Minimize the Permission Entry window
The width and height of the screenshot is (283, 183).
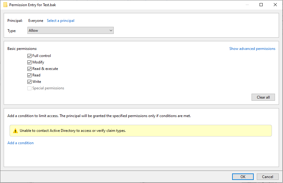pyautogui.click(x=247, y=5)
